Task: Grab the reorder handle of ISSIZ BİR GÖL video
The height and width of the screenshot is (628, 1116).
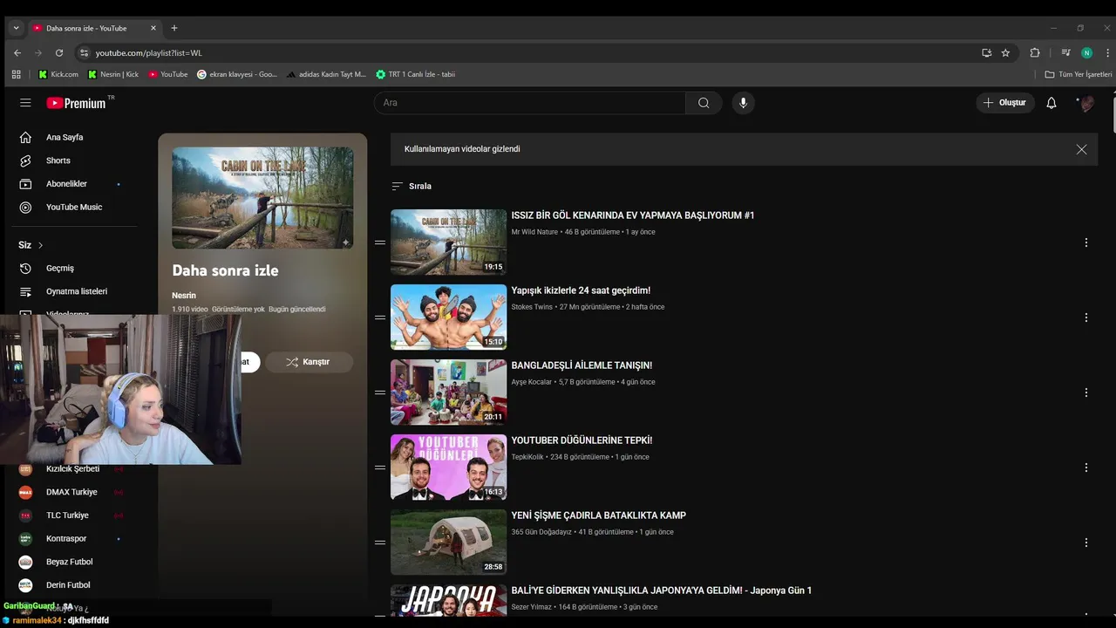Action: tap(380, 242)
